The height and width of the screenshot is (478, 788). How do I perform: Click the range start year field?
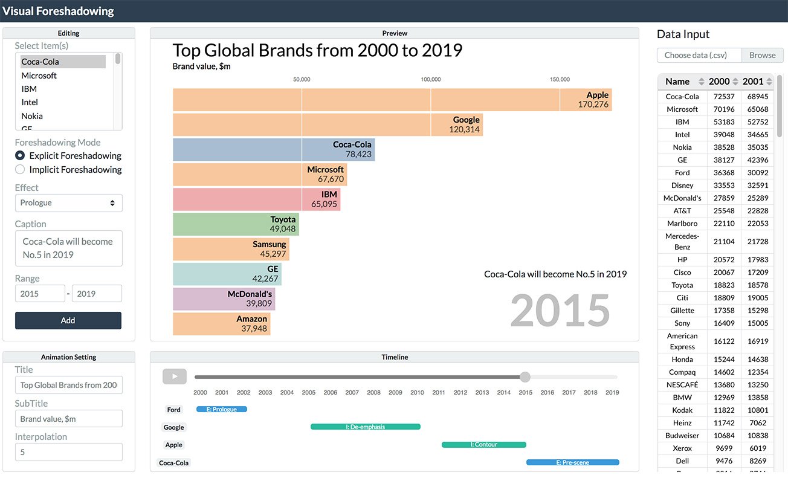(x=40, y=294)
